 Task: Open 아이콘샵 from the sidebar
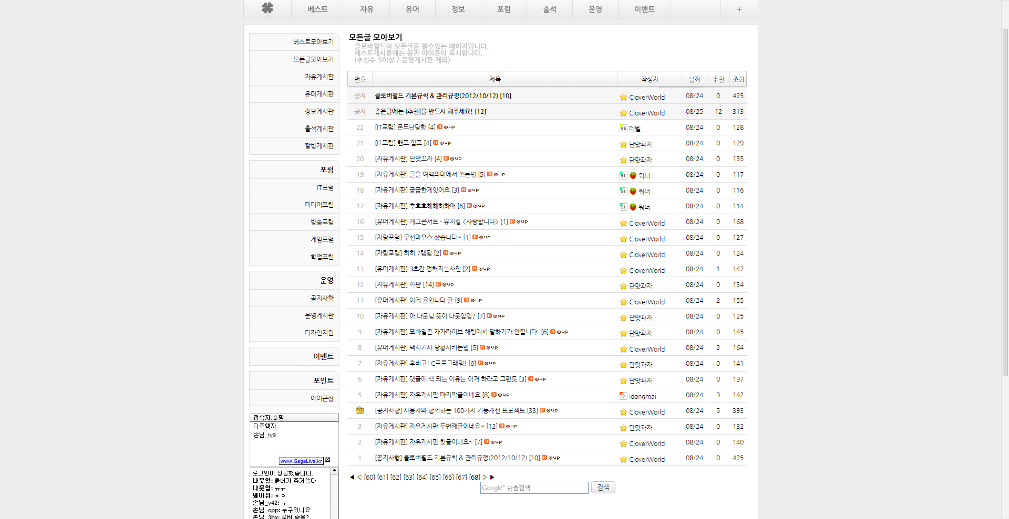tap(322, 398)
